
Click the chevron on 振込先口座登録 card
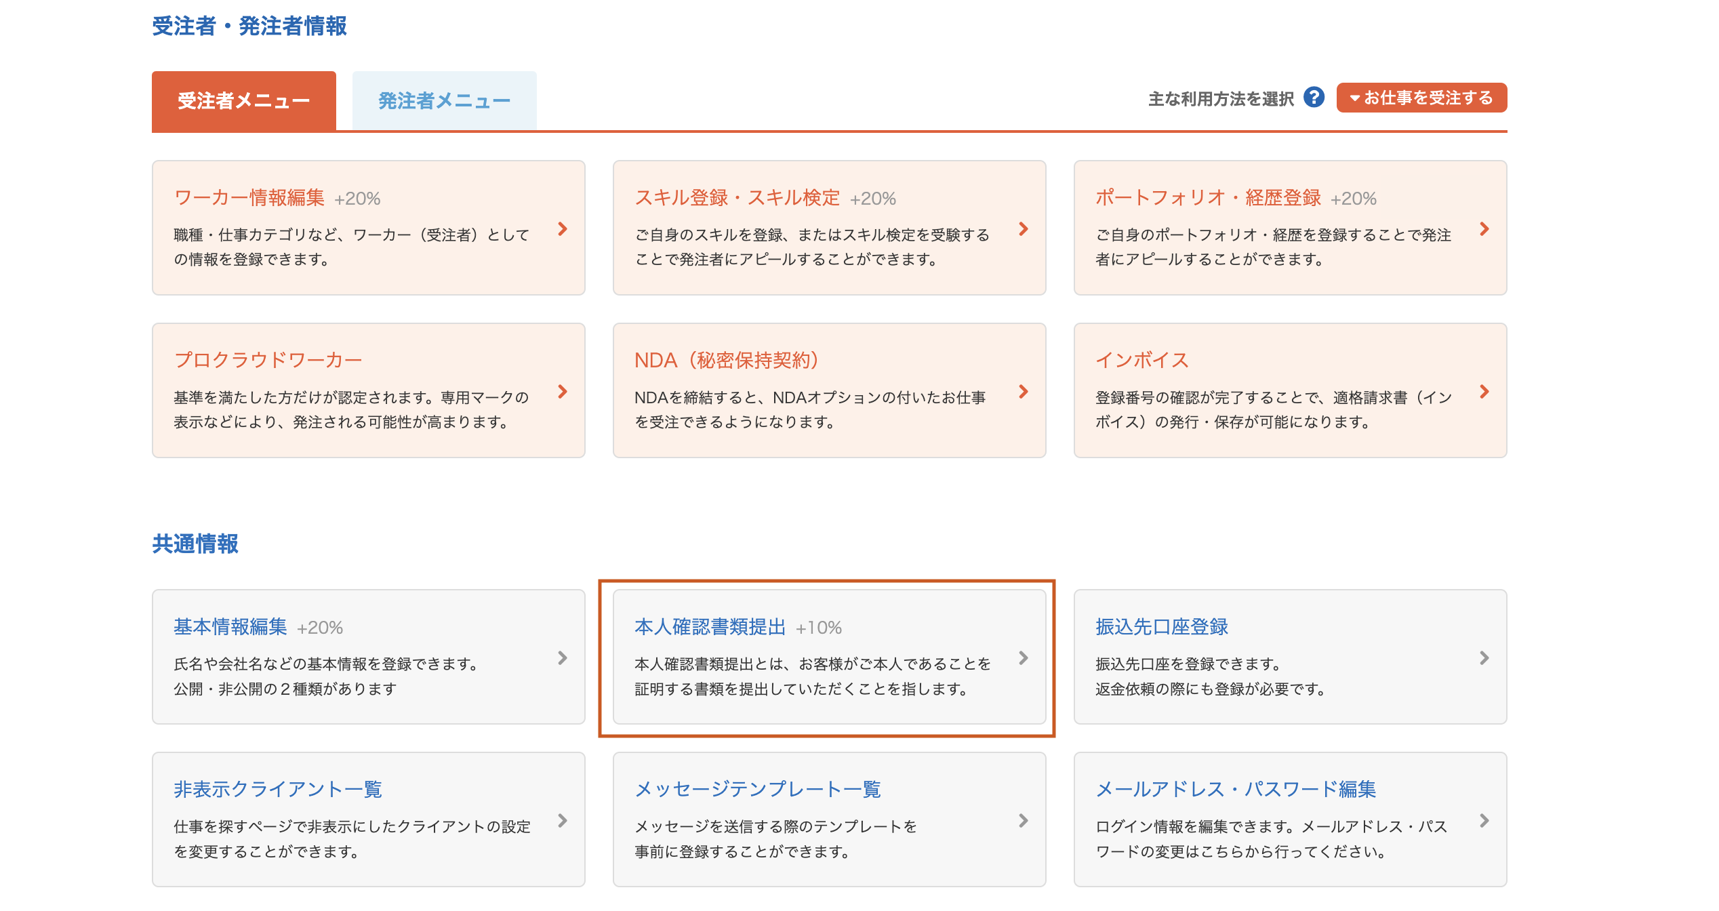coord(1484,657)
